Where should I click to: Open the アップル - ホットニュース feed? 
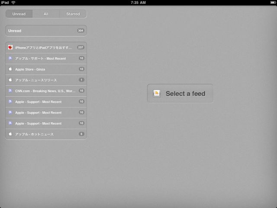(46, 134)
